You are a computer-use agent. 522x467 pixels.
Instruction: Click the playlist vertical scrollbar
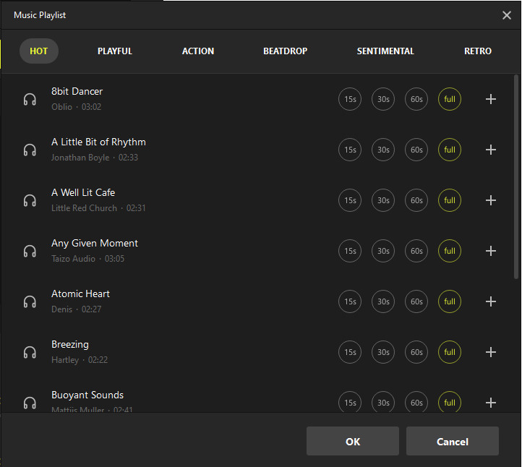(515, 176)
